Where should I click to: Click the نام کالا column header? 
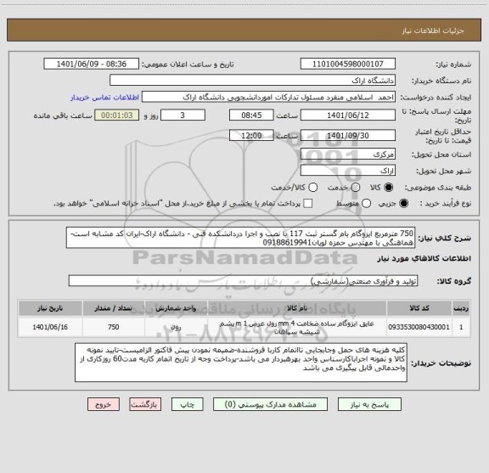(x=297, y=308)
